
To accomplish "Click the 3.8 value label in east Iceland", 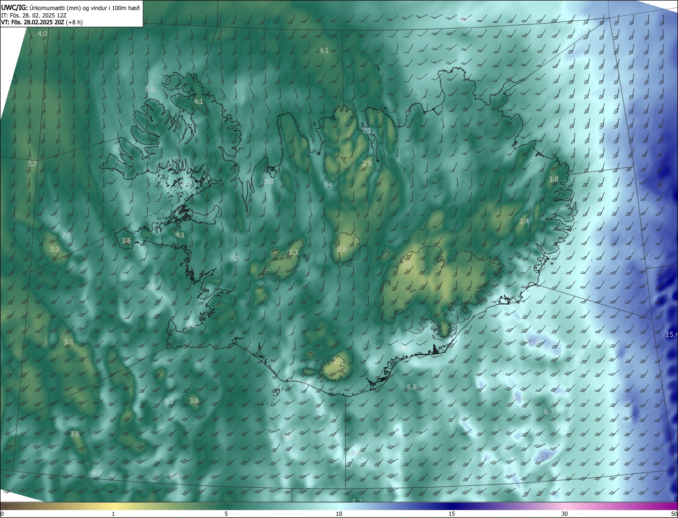I will (554, 180).
